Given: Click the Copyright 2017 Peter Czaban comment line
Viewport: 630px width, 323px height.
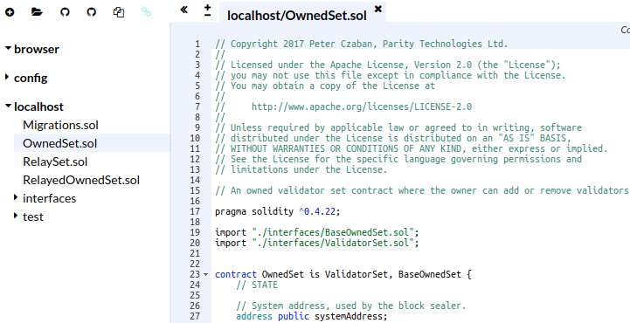Looking at the screenshot, I should tap(361, 44).
